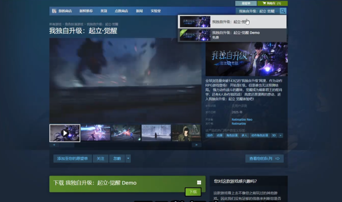The width and height of the screenshot is (342, 202).
Task: Select the purple lightning screenshot thumbnail
Action: coord(96,133)
